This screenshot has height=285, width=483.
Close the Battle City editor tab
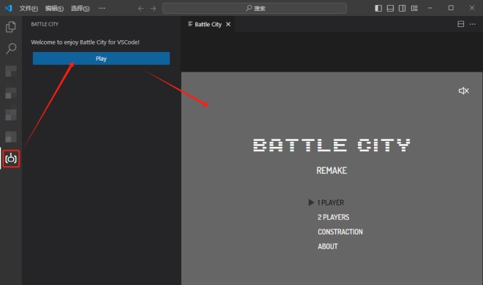[228, 24]
